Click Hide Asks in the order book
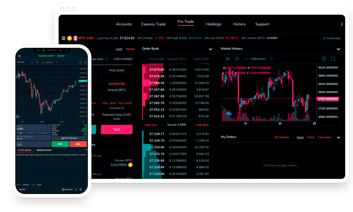Viewport: 353px width, 212px height. [151, 125]
